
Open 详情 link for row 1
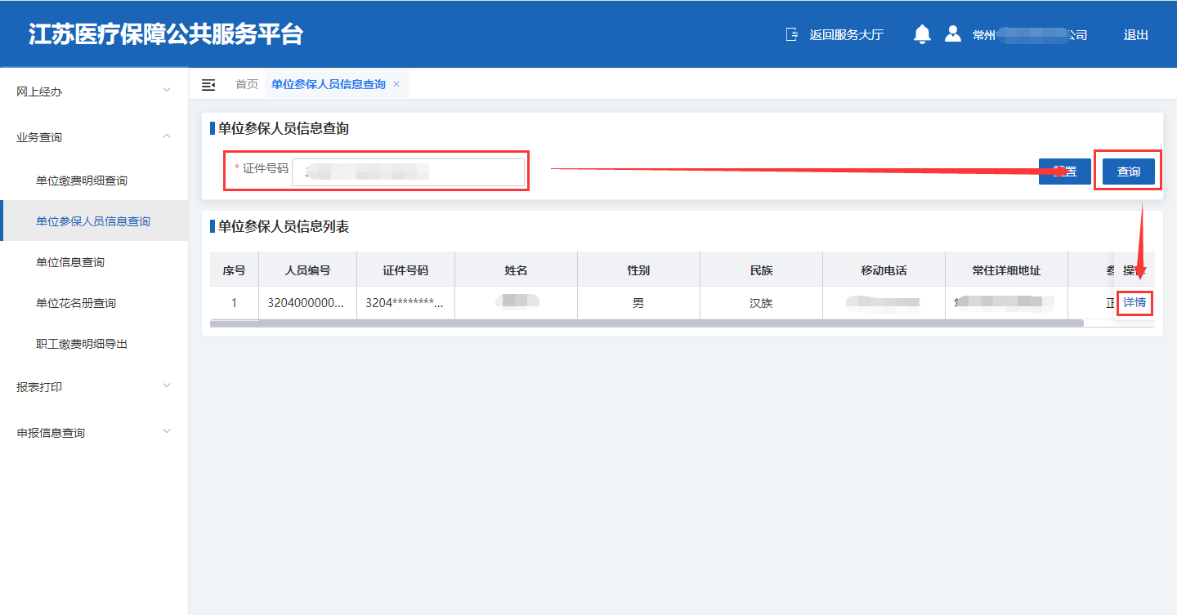[1134, 303]
